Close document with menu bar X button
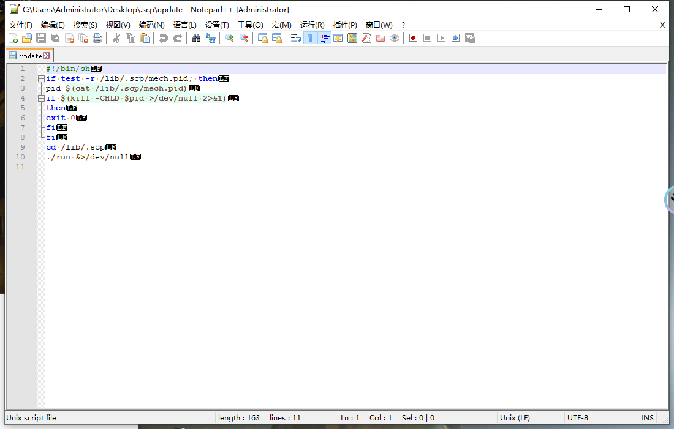Image resolution: width=674 pixels, height=429 pixels. [662, 25]
